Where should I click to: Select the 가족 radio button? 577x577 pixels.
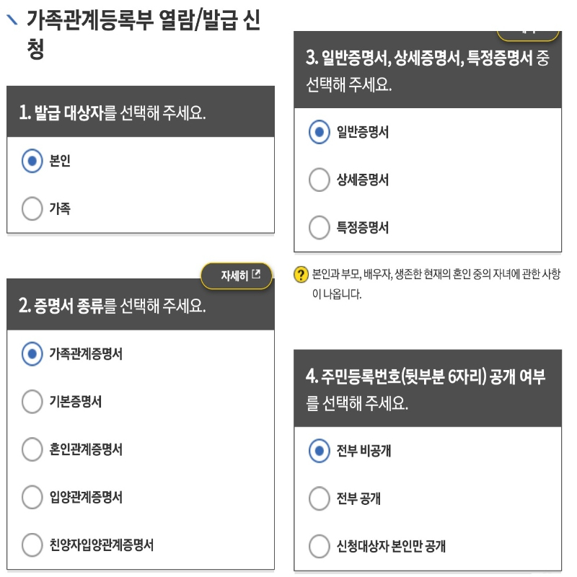(32, 208)
